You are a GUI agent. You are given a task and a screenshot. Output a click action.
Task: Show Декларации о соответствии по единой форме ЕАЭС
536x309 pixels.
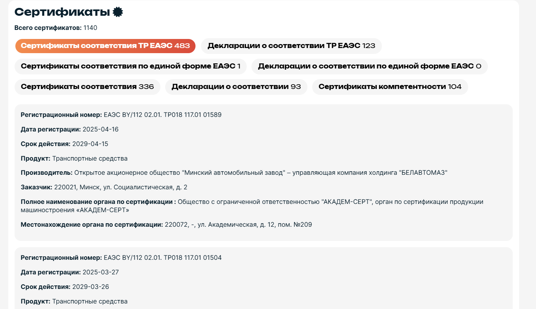[369, 66]
